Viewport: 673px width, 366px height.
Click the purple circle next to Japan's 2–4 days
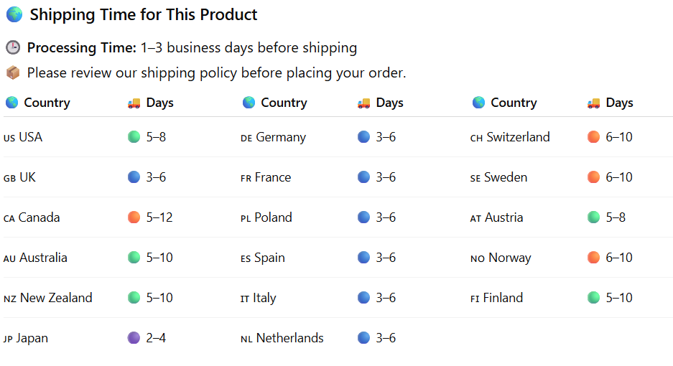(x=134, y=338)
